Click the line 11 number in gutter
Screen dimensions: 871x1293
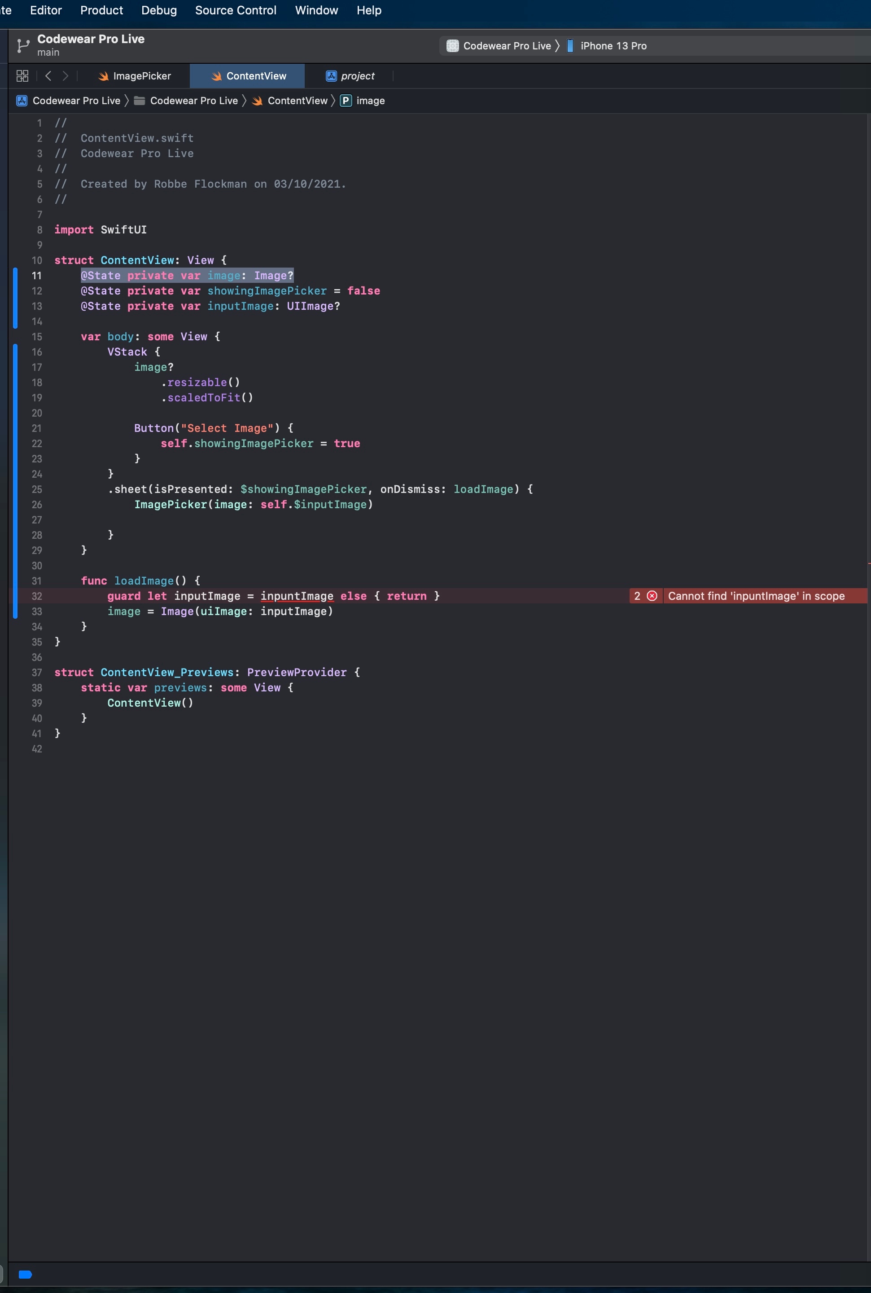37,276
